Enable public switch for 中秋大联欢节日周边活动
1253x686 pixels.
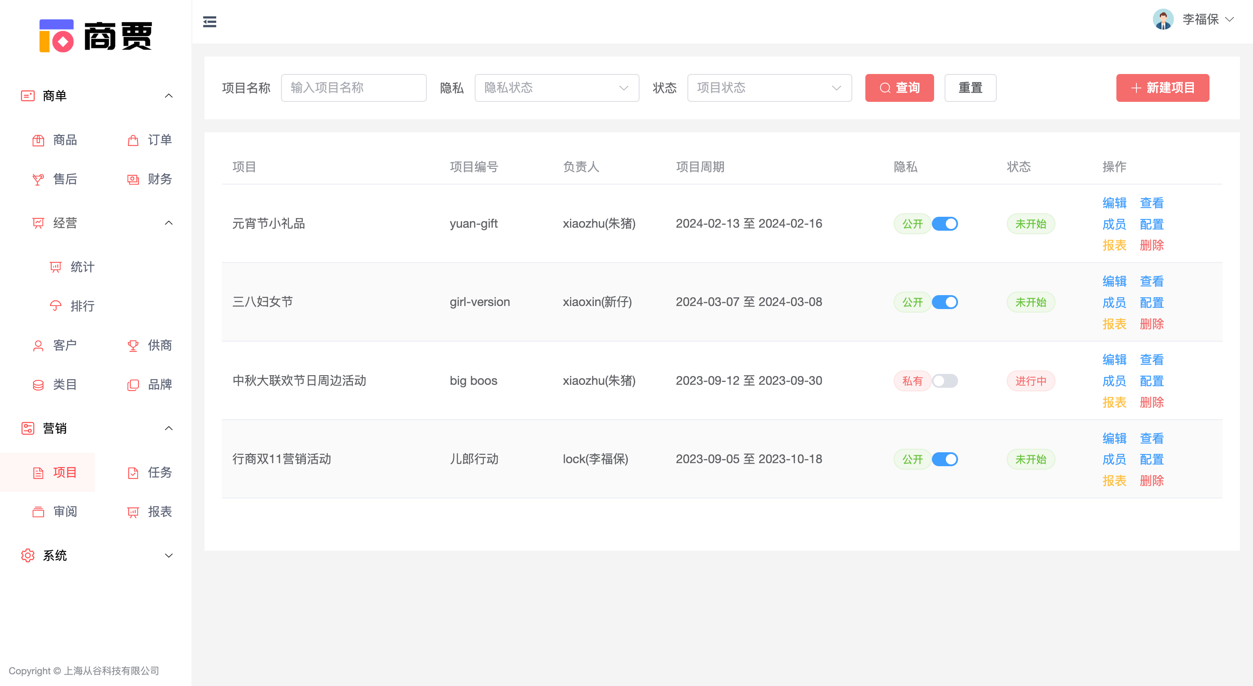tap(945, 381)
